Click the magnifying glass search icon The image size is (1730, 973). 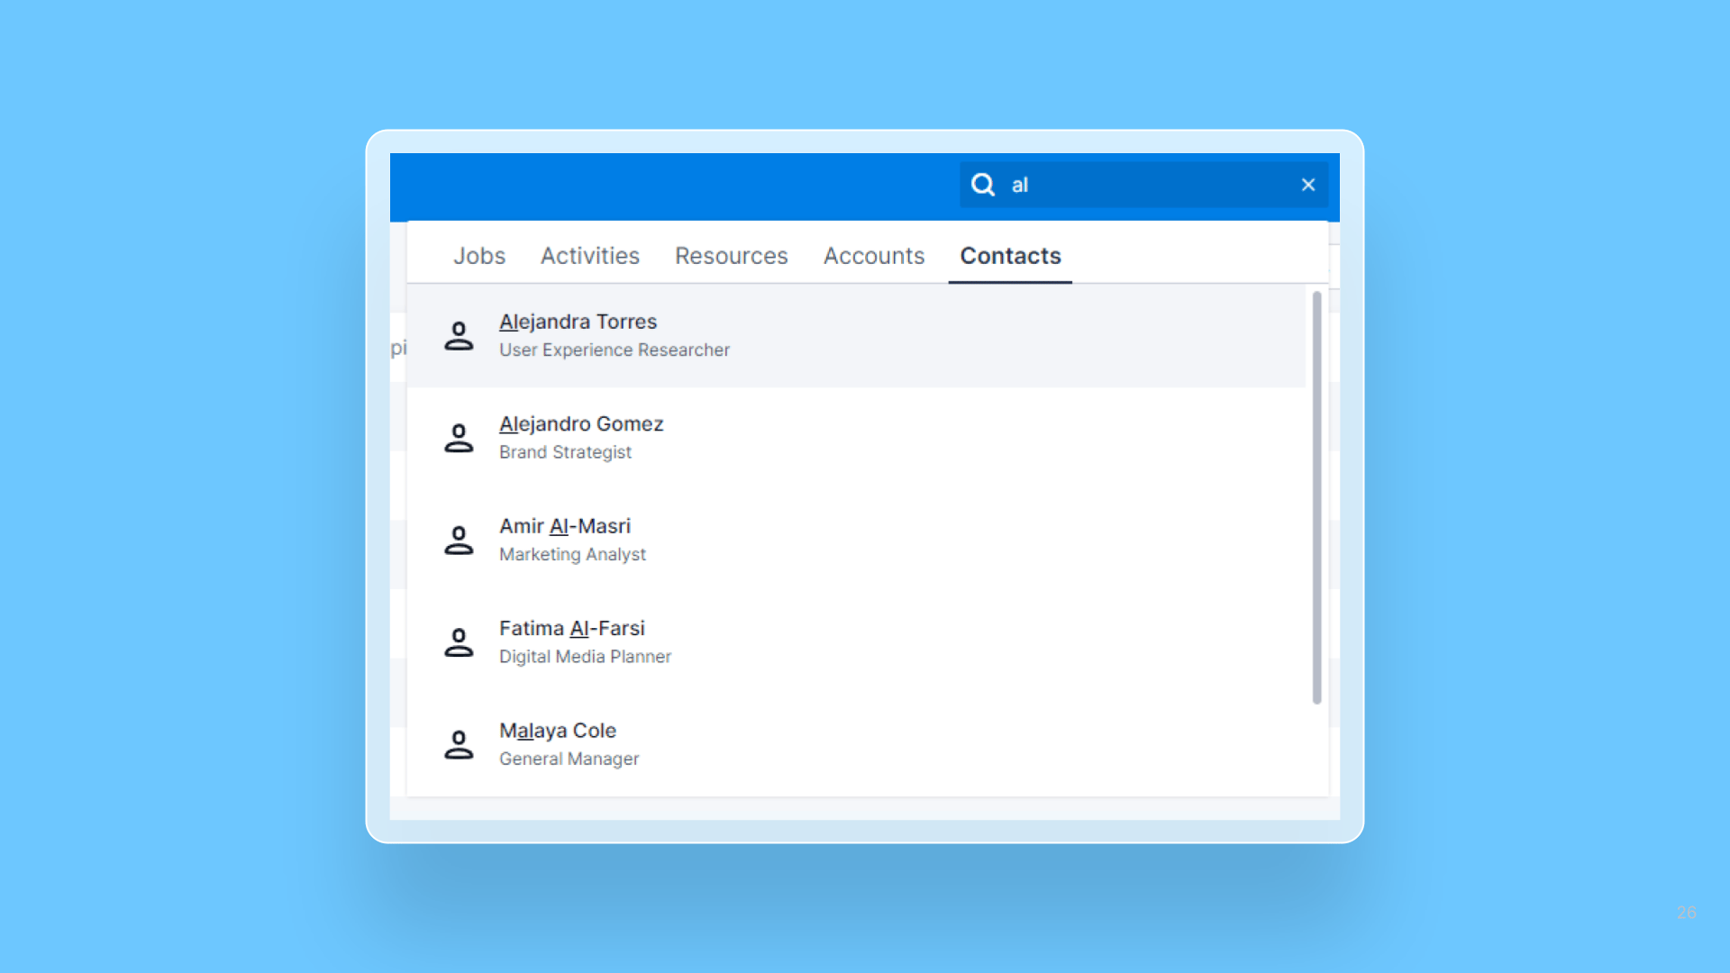tap(982, 185)
